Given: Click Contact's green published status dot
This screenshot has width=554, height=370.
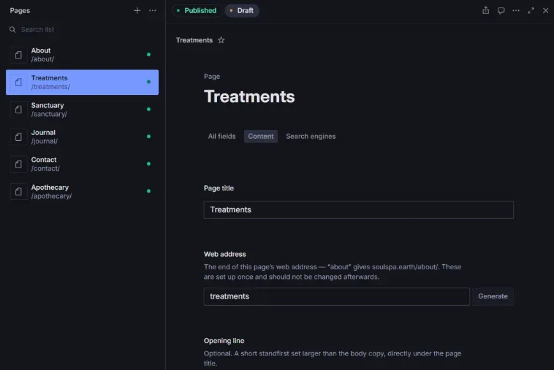Looking at the screenshot, I should (x=149, y=164).
